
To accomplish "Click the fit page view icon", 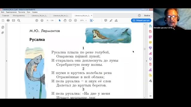I will tap(91, 21).
